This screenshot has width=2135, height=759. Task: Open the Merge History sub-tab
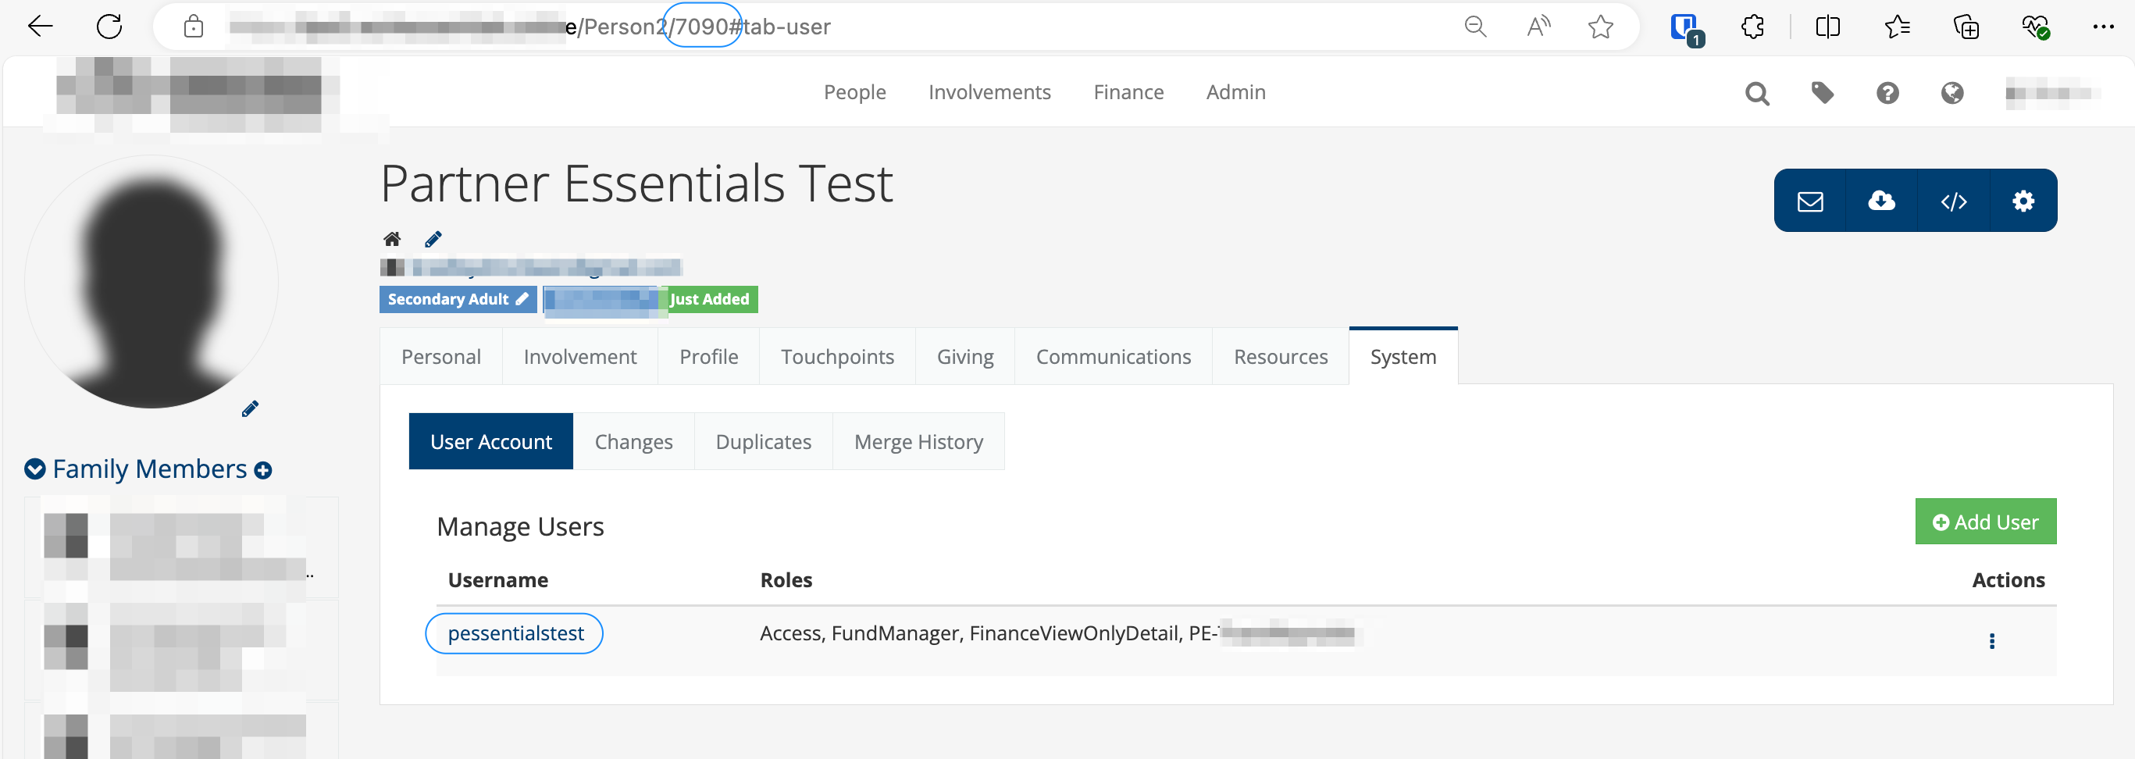[x=918, y=442]
